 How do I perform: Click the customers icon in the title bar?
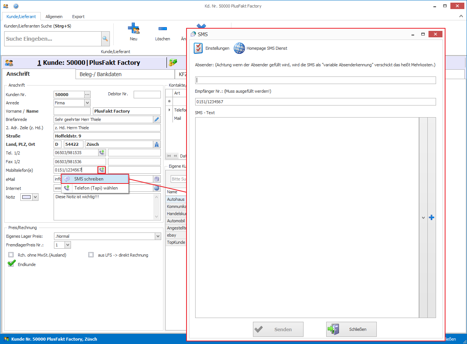[x=6, y=6]
